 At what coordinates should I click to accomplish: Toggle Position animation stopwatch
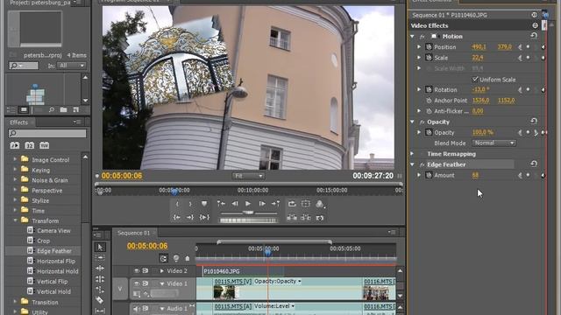pyautogui.click(x=429, y=46)
